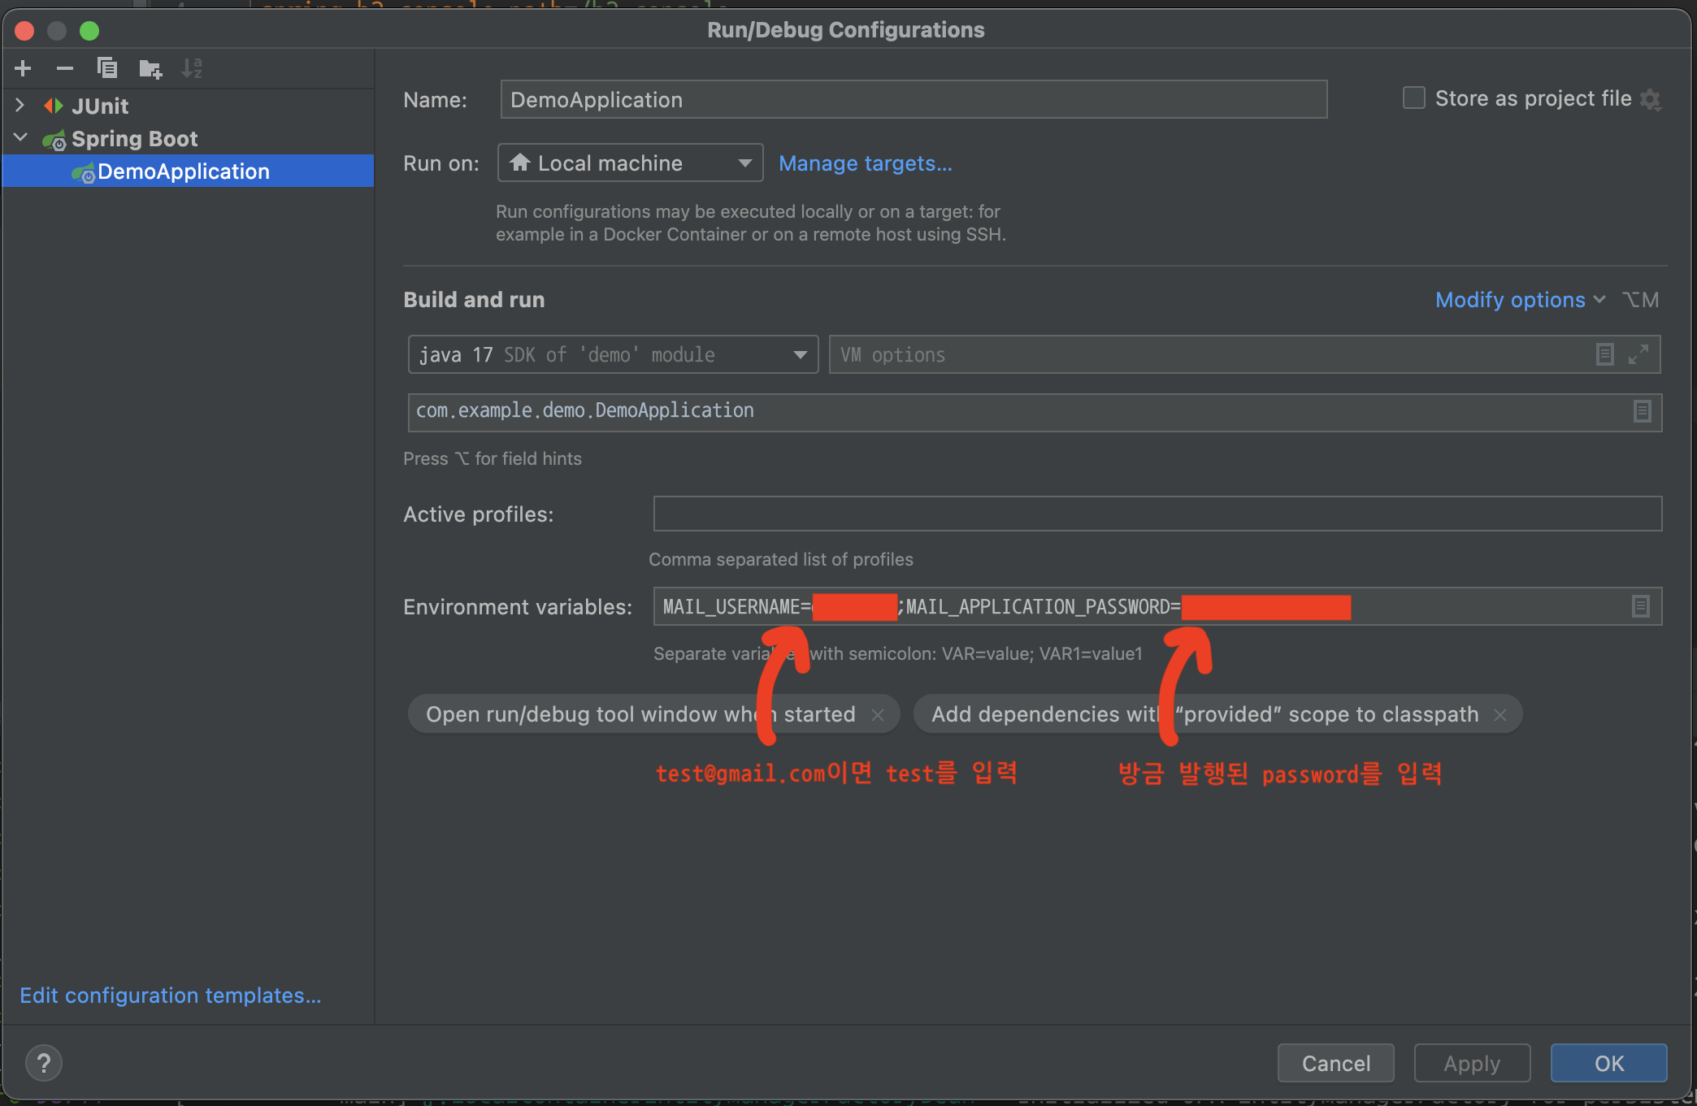The height and width of the screenshot is (1106, 1697).
Task: Open the environment variables edit dialog icon
Action: coord(1641,606)
